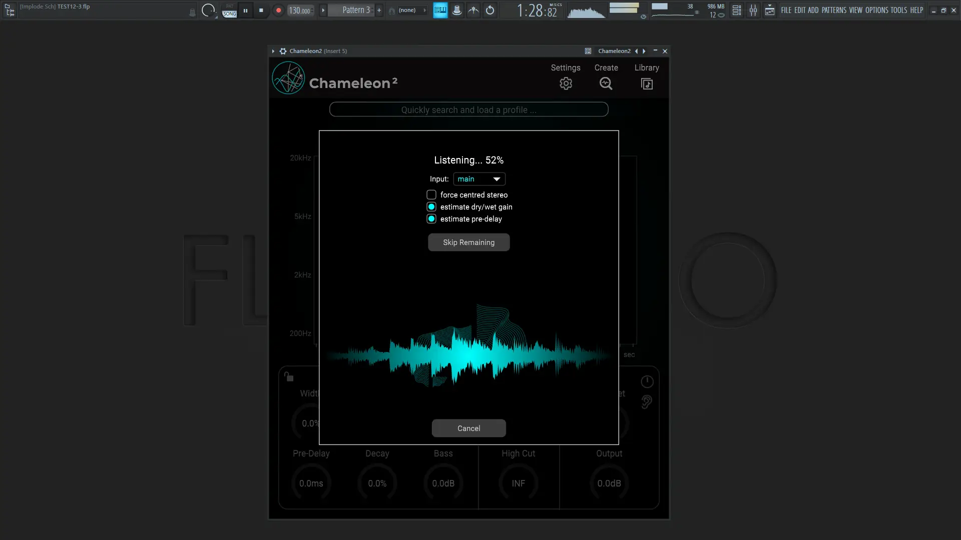Open the mixer icon in toolbar

(753, 10)
